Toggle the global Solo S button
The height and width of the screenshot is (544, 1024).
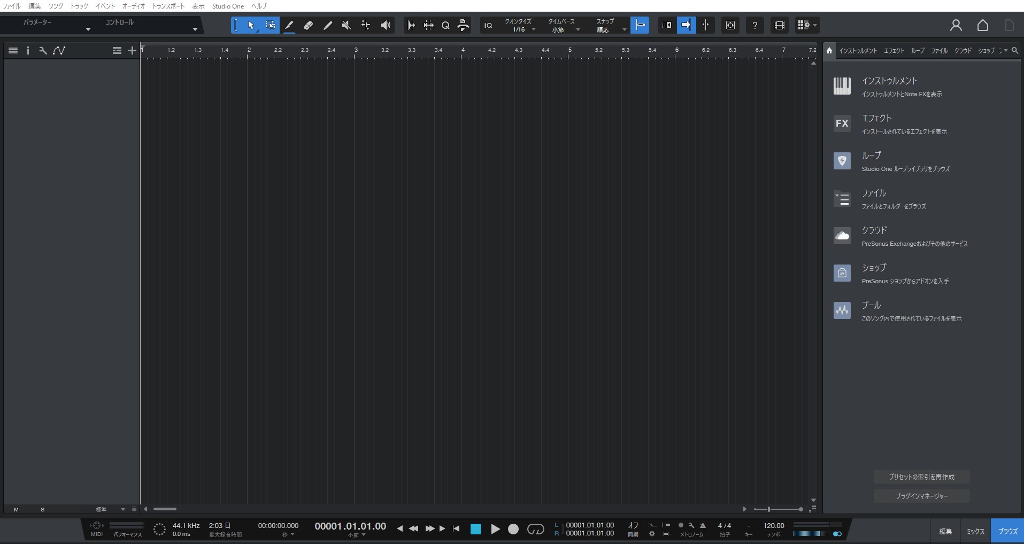(x=43, y=509)
